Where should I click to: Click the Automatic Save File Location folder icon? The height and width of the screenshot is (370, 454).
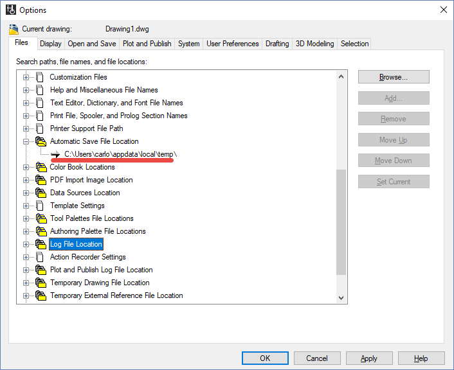41,141
